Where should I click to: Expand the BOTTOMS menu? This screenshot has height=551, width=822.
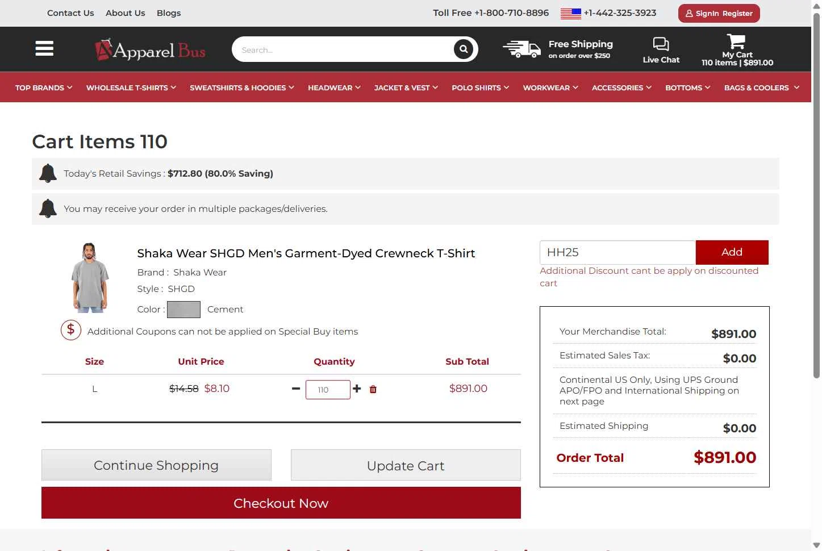688,87
